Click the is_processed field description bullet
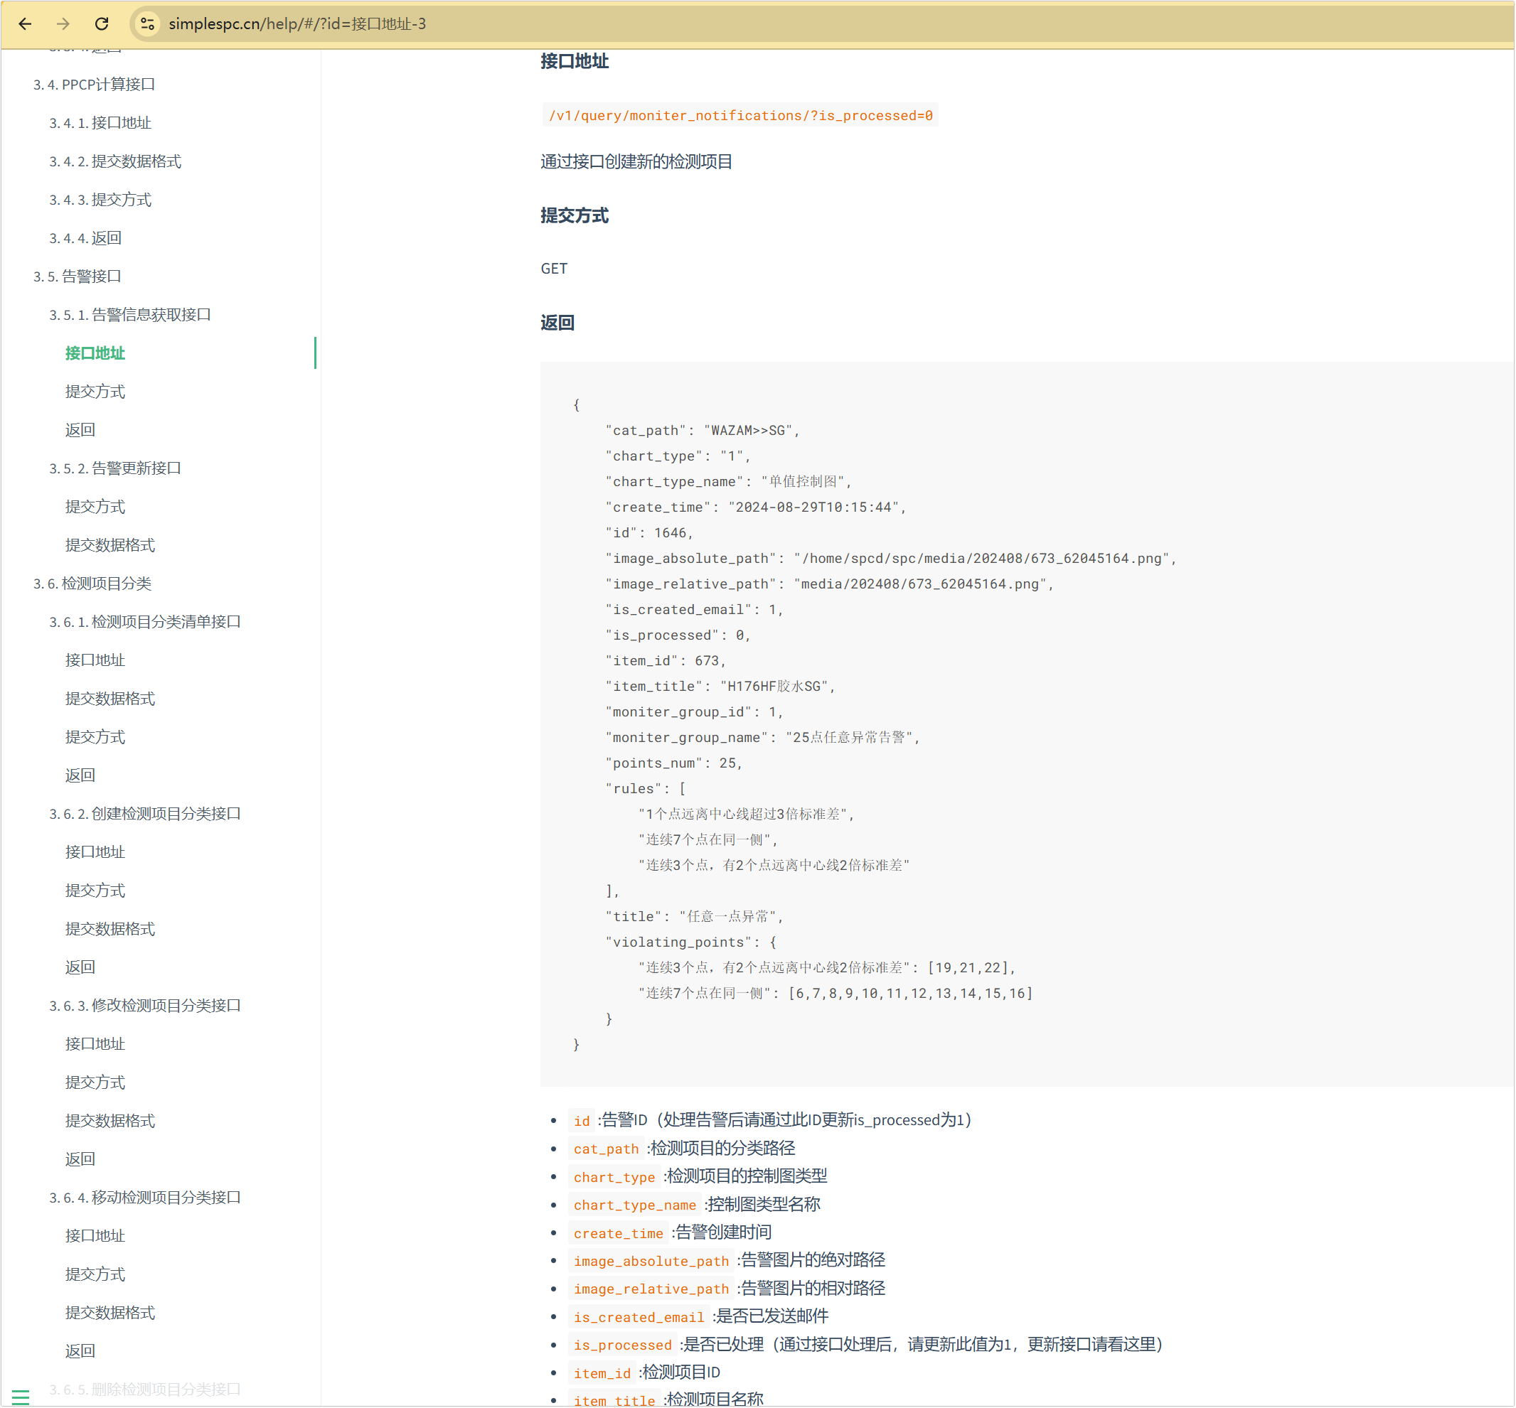 pos(867,1345)
